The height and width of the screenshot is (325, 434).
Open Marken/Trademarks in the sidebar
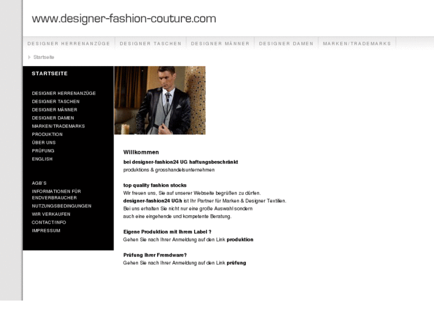click(x=59, y=126)
